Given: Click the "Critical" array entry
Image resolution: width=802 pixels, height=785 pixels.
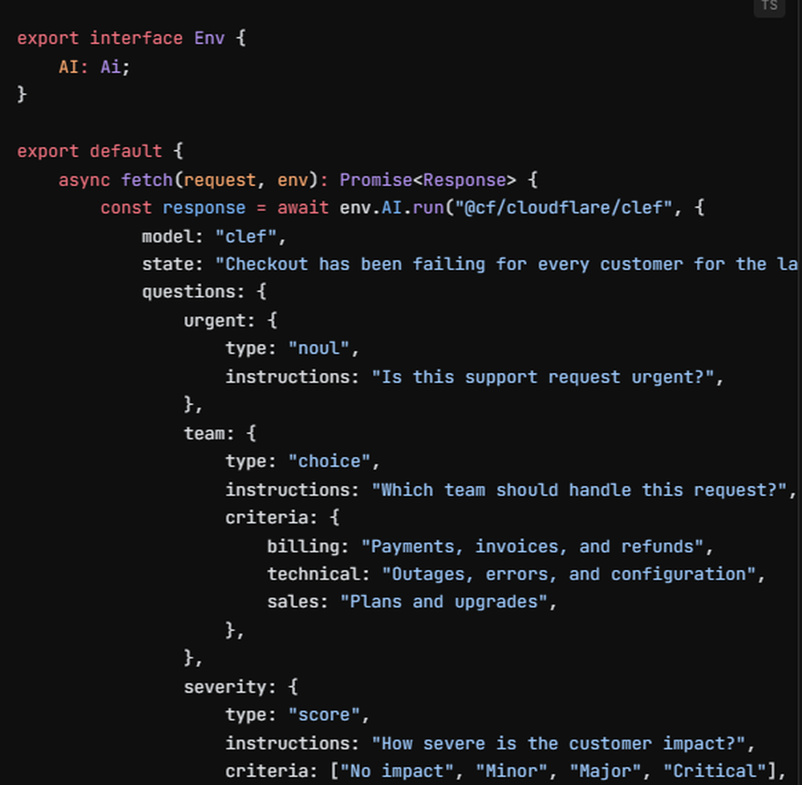Looking at the screenshot, I should point(715,771).
